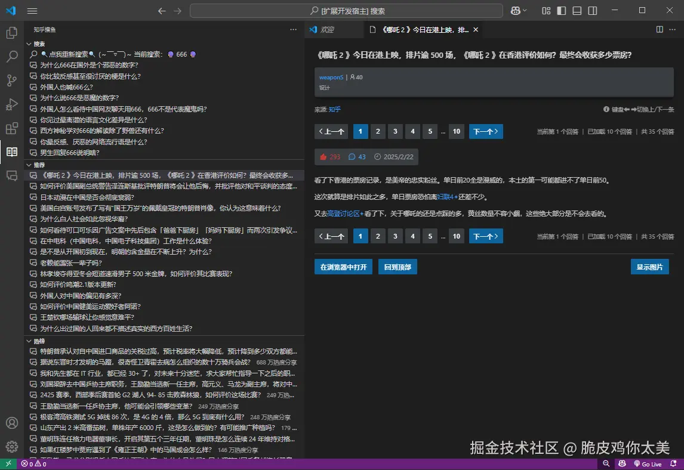The image size is (684, 470).
Task: Toggle the secondary sidebar layout button
Action: (x=591, y=10)
